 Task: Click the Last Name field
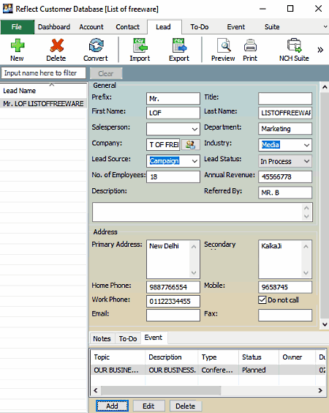pyautogui.click(x=285, y=113)
